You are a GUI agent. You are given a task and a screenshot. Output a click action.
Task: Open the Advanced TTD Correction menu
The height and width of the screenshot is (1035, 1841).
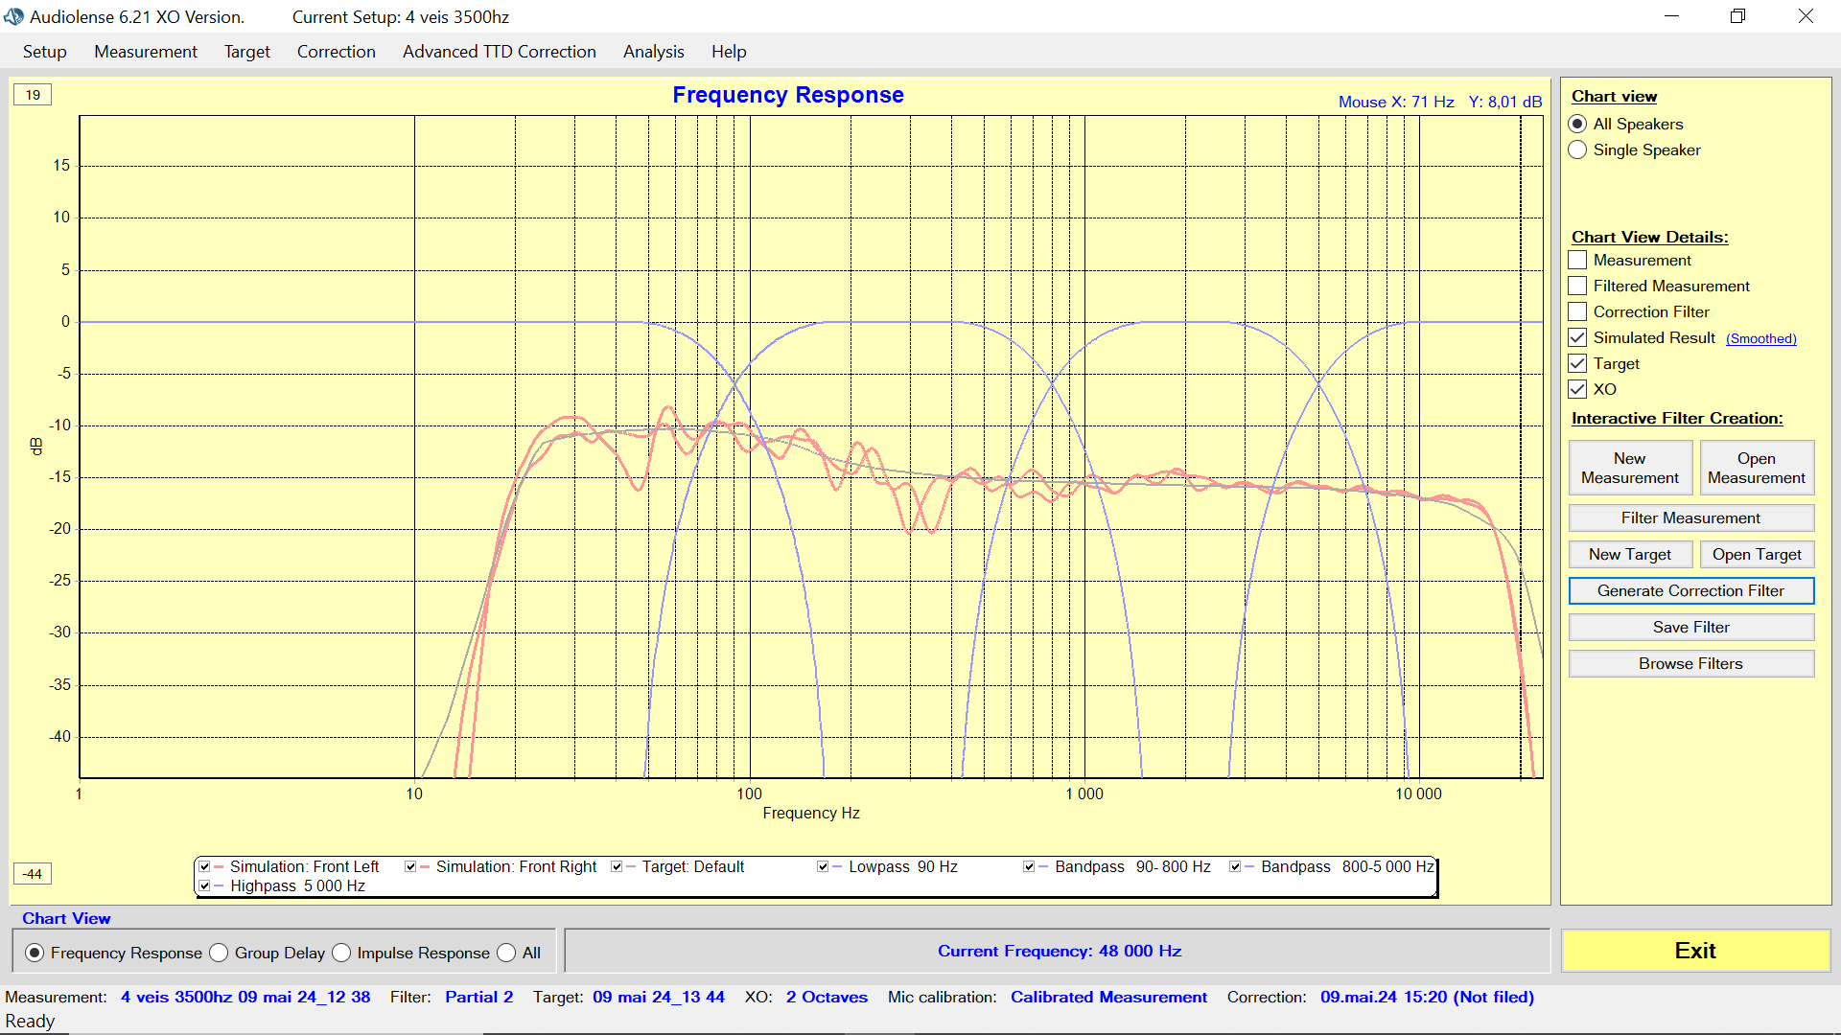pyautogui.click(x=499, y=52)
